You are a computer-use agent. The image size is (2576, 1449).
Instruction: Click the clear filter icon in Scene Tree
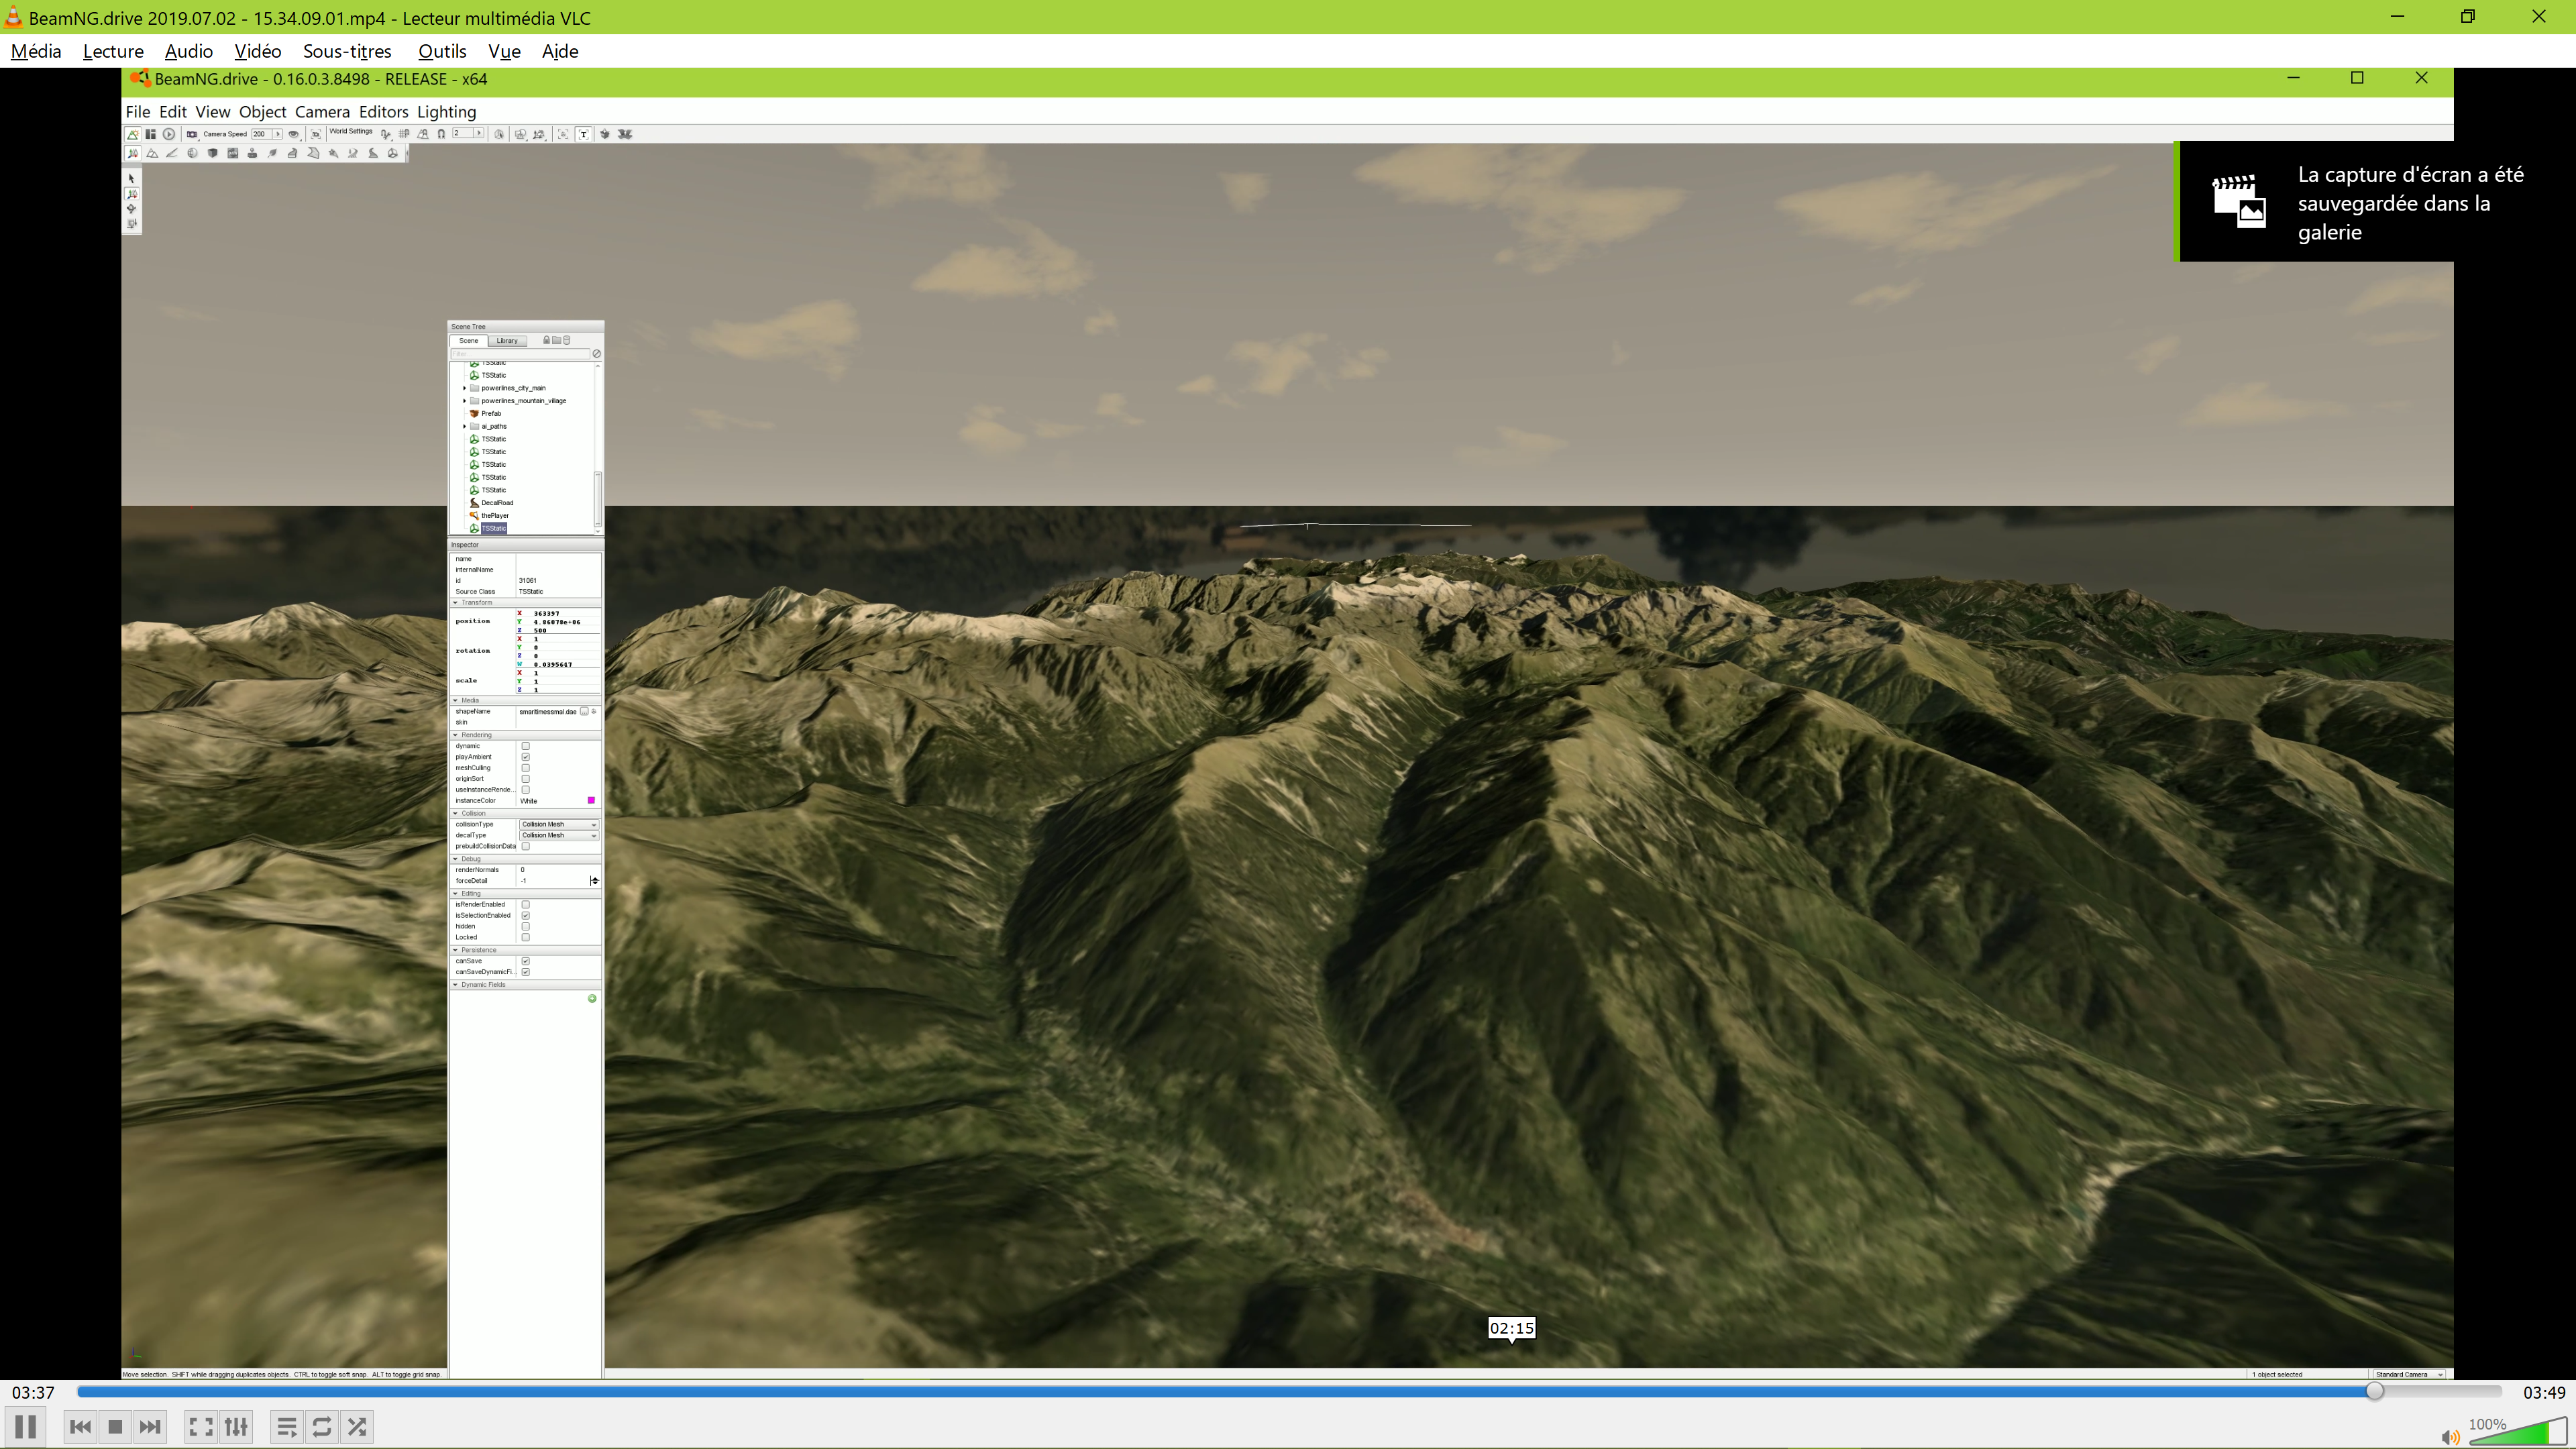(x=597, y=354)
